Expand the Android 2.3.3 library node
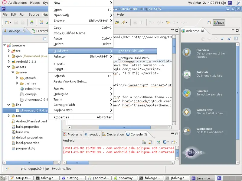The width and height of the screenshot is (242, 181). coord(9,62)
